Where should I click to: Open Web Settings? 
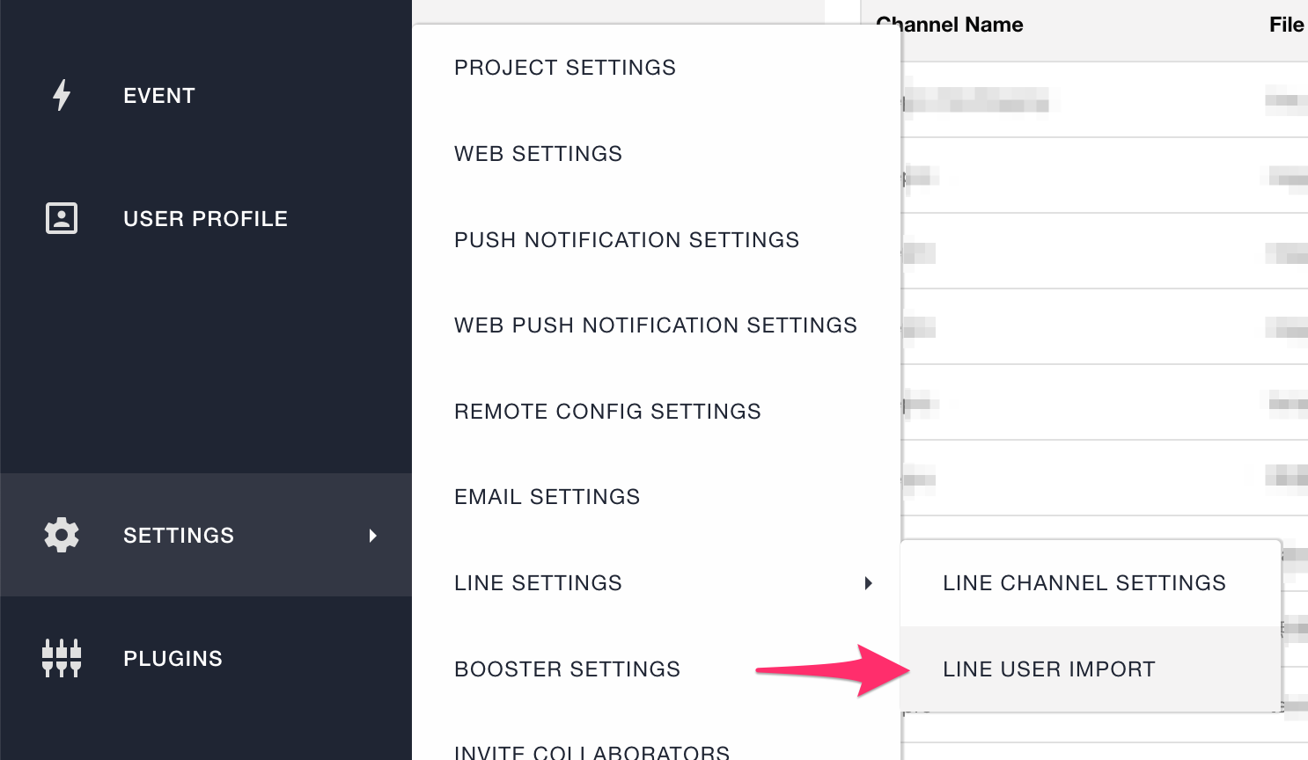click(x=538, y=154)
